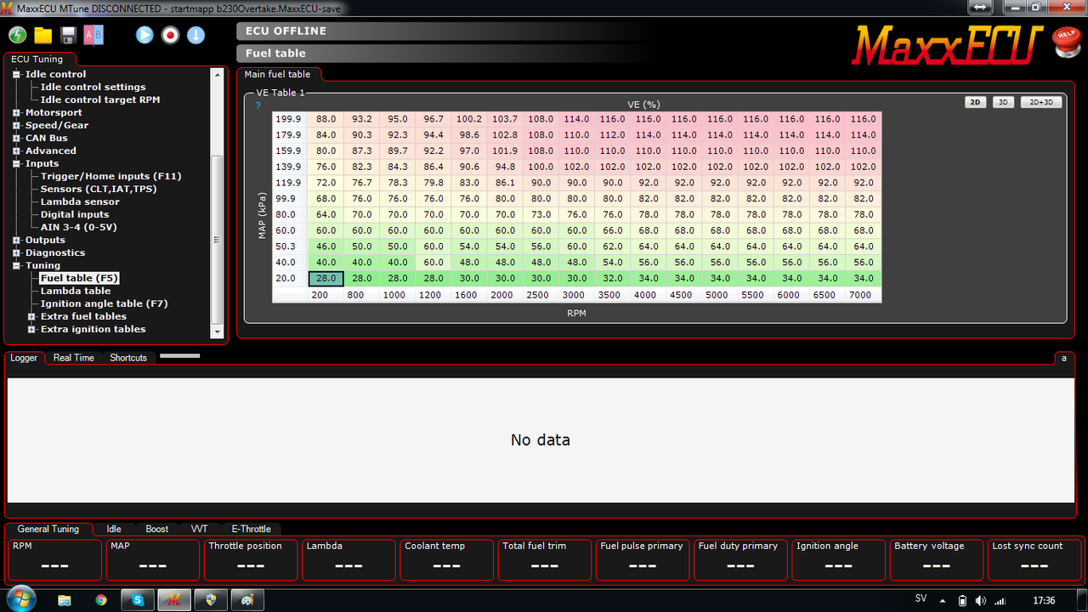
Task: Switch table view to 2D
Action: (x=975, y=102)
